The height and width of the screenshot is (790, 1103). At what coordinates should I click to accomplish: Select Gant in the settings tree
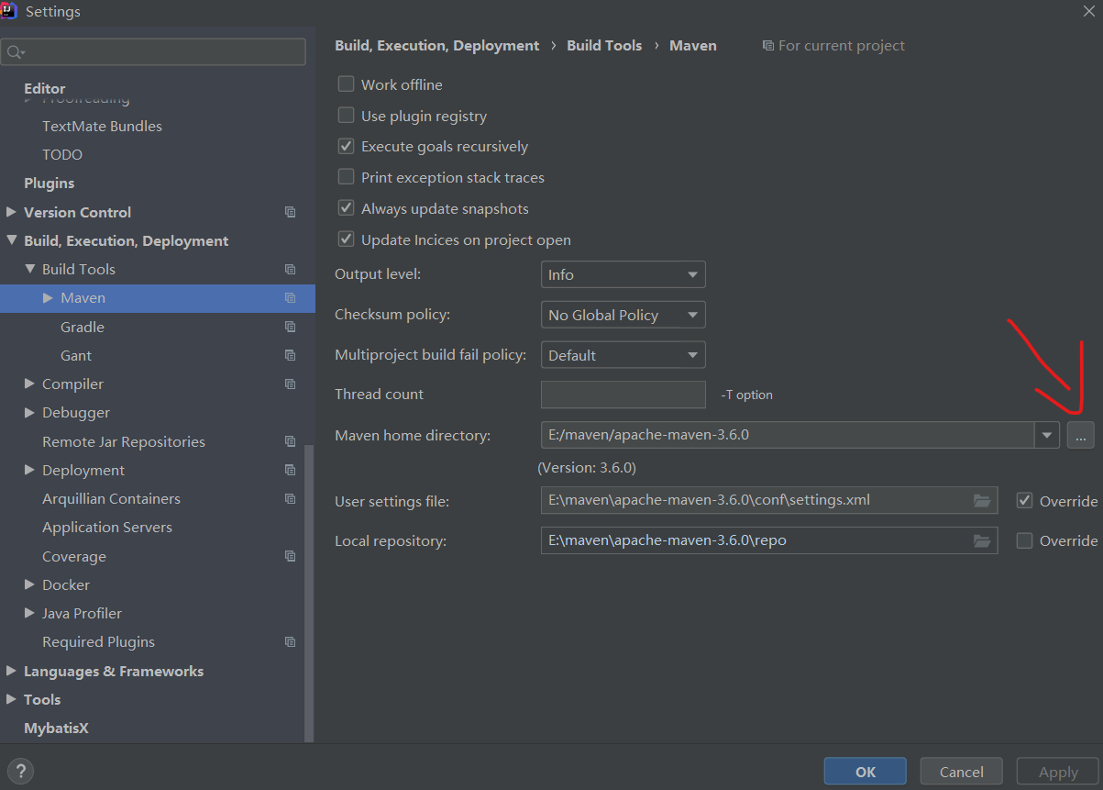(x=76, y=355)
